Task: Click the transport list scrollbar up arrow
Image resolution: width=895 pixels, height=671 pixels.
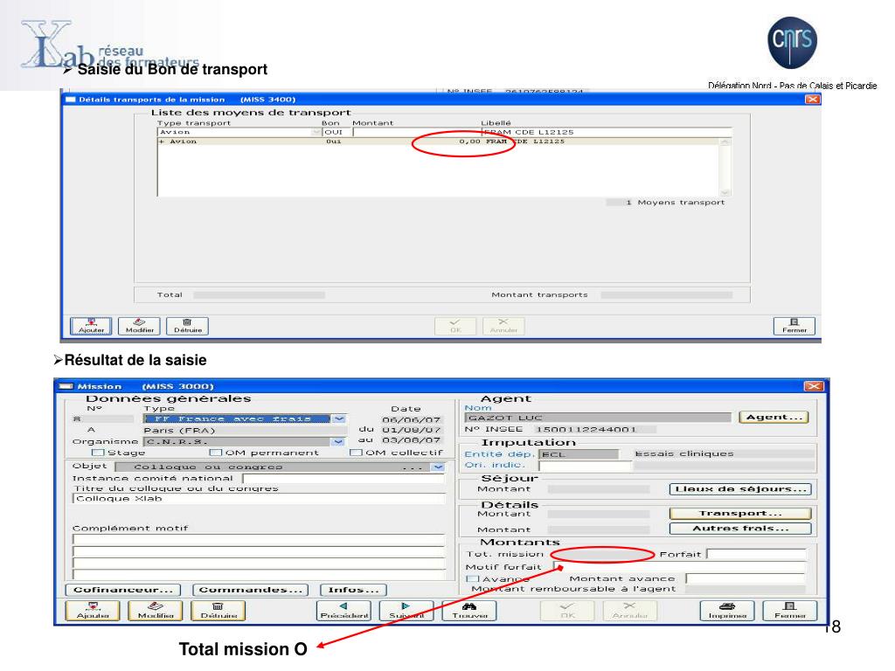Action: point(725,142)
